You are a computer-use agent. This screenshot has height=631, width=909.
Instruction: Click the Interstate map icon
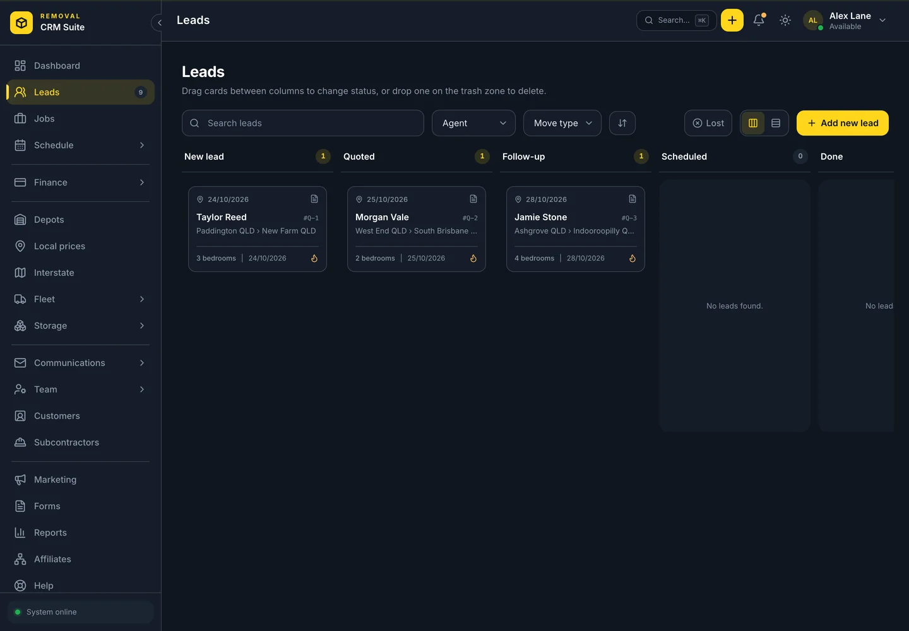[x=20, y=273]
